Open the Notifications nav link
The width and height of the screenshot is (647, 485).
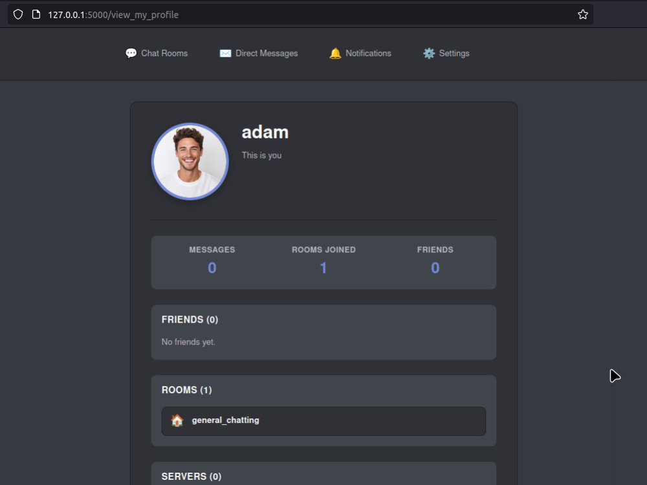tap(360, 54)
